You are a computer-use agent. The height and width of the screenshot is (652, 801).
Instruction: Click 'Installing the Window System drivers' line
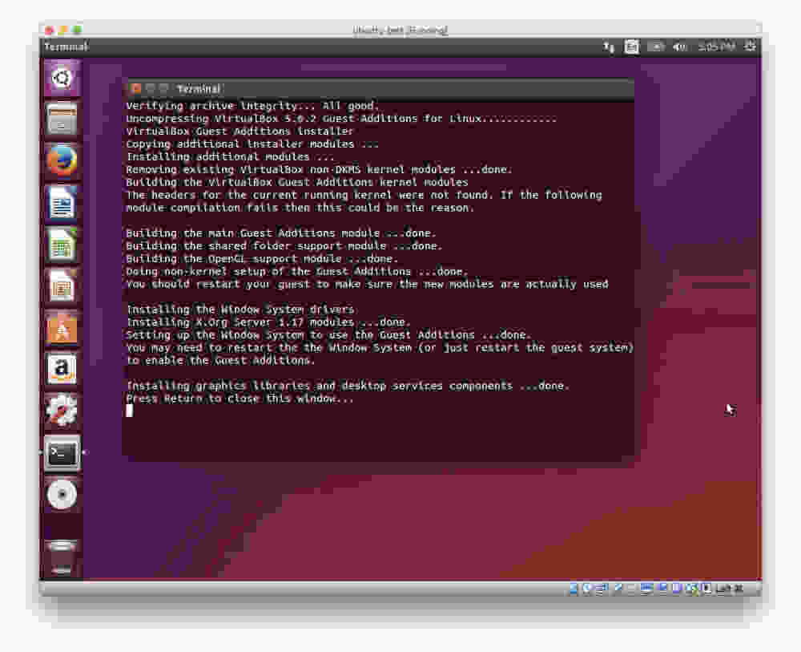tap(240, 310)
